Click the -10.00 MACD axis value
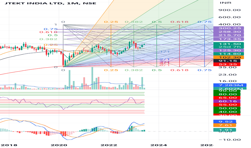 point(229,140)
